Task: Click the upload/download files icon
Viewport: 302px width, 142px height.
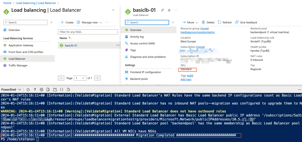Action: [48, 89]
